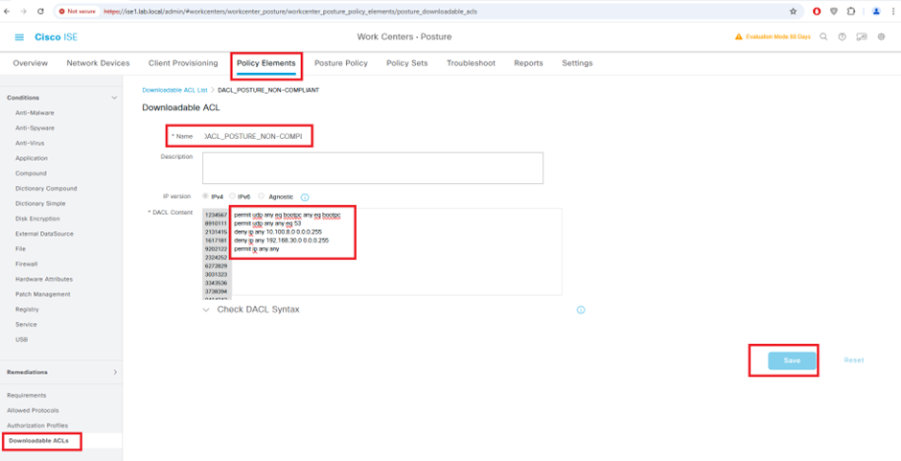Open the ISE search magnifier icon
Image resolution: width=901 pixels, height=461 pixels.
(823, 36)
